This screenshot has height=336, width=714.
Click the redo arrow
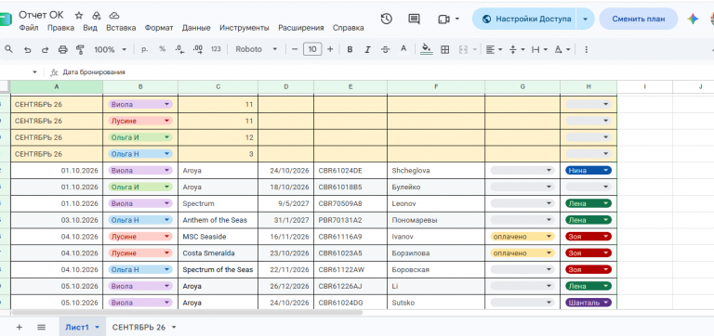coord(45,49)
